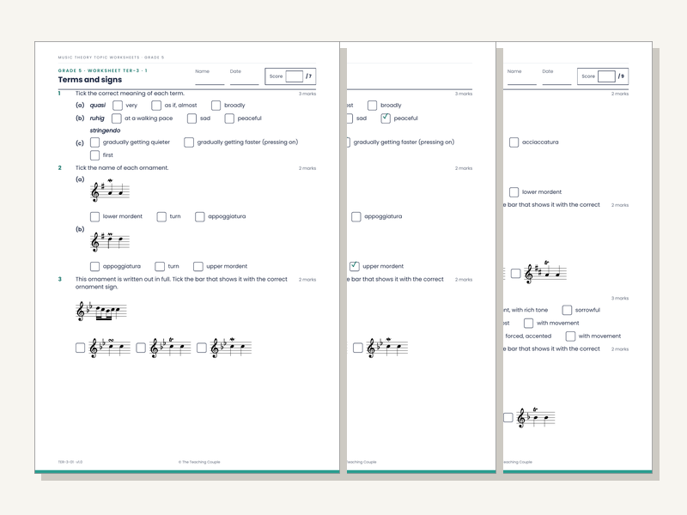Select the term 'quasi'
Screen dimensions: 687x515
coord(98,106)
